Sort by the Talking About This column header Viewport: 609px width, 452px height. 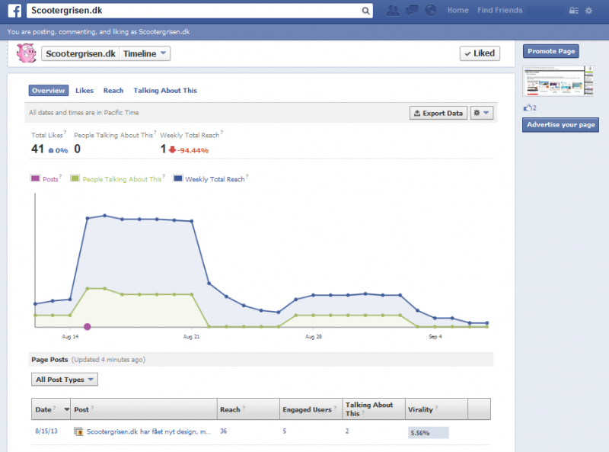(374, 409)
